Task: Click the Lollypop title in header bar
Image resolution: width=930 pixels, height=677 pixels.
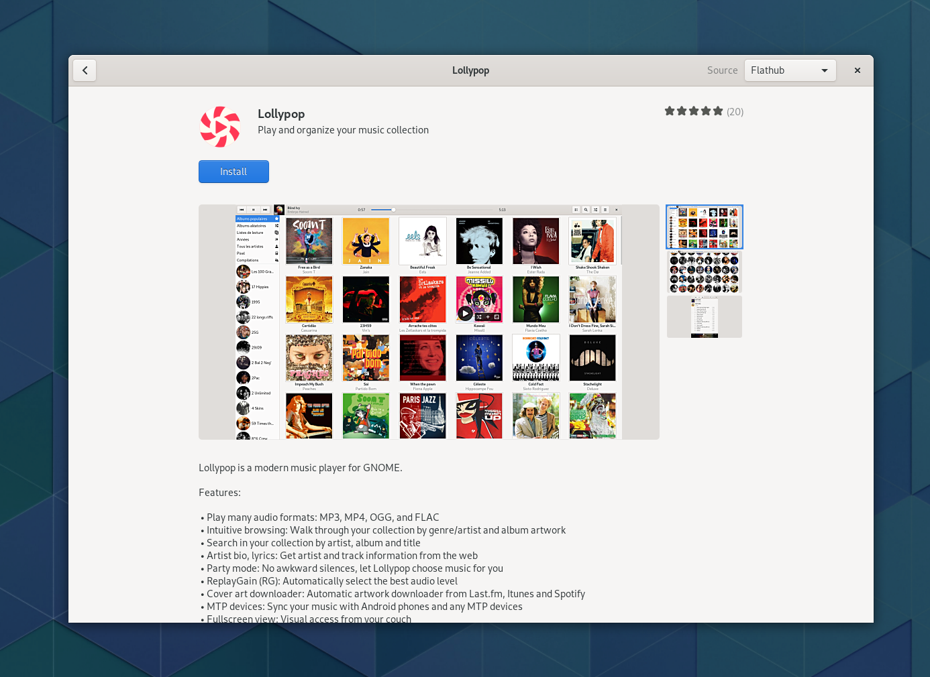Action: point(470,70)
